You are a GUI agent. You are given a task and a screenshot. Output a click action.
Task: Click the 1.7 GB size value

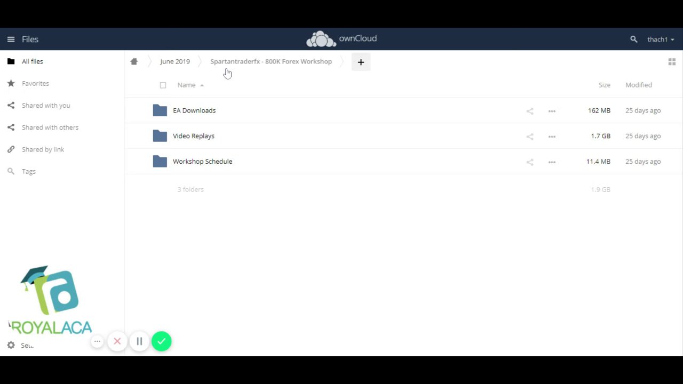tap(600, 136)
